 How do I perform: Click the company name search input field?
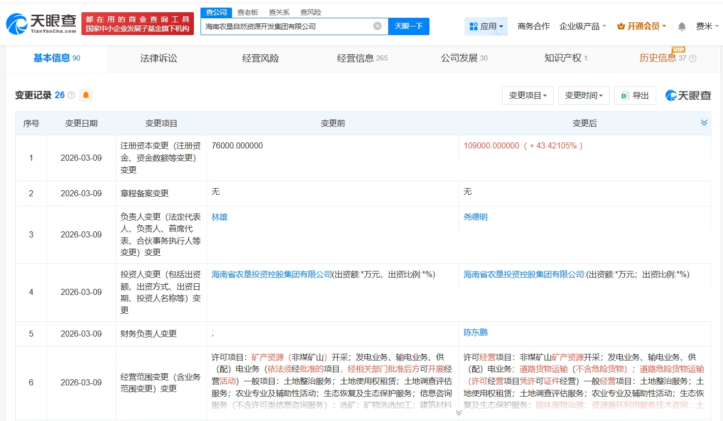click(287, 26)
